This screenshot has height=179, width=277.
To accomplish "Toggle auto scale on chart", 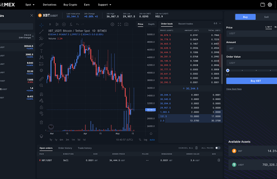I will [152, 139].
